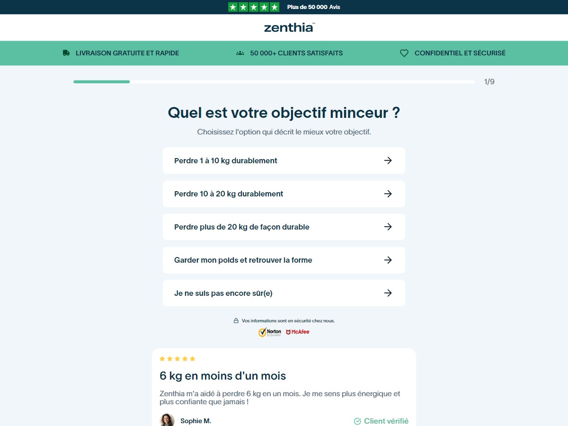Image resolution: width=568 pixels, height=426 pixels.
Task: Click subtitle 'Choisissez l'option qui décrit...'
Action: [284, 132]
